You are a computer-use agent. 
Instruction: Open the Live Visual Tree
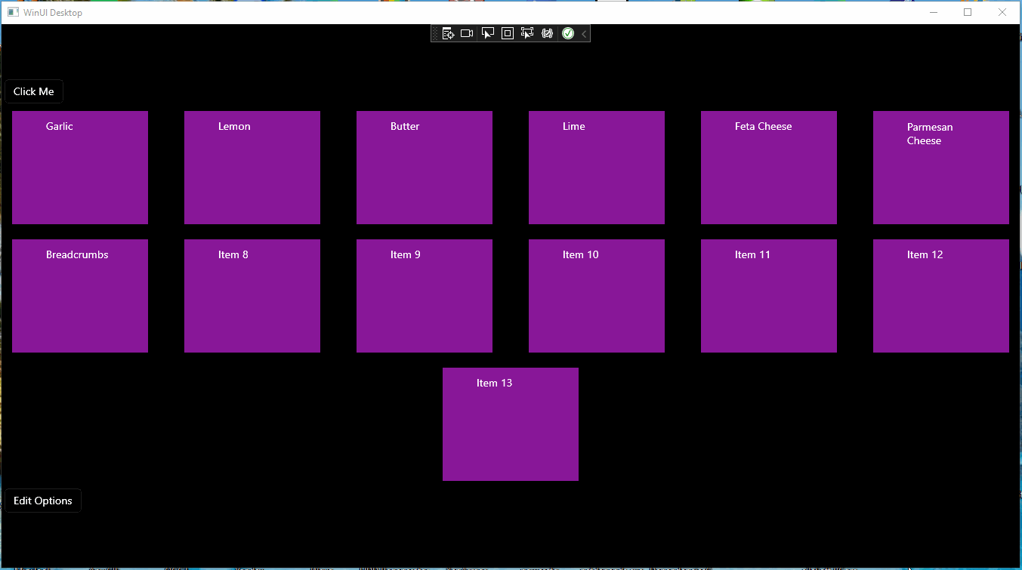point(449,33)
